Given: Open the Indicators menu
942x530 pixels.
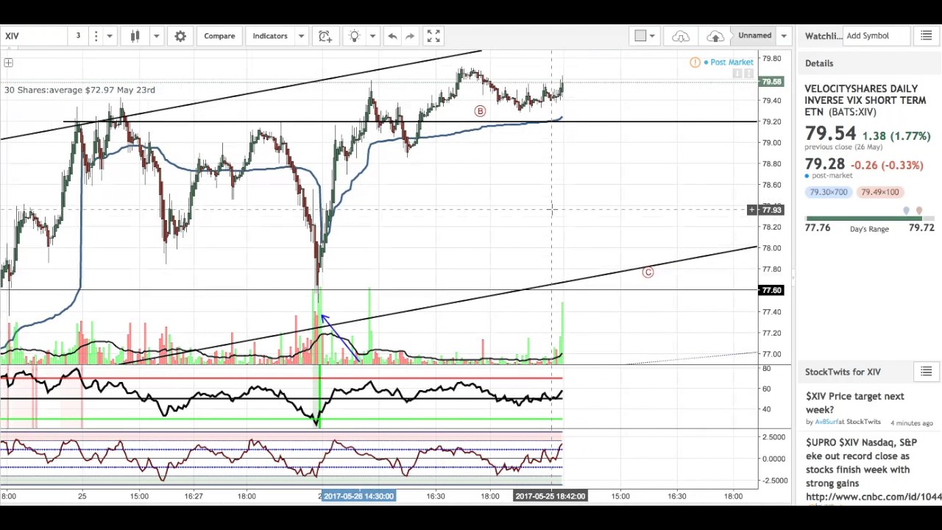Looking at the screenshot, I should 270,35.
